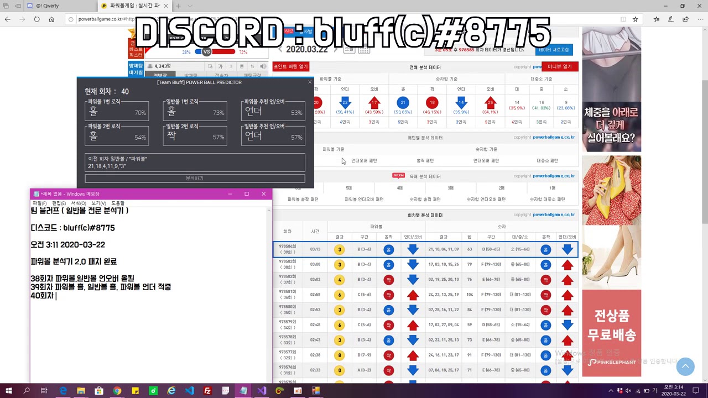Open the favorites hub icon in browser toolbar
This screenshot has height=398, width=708.
pos(656,19)
